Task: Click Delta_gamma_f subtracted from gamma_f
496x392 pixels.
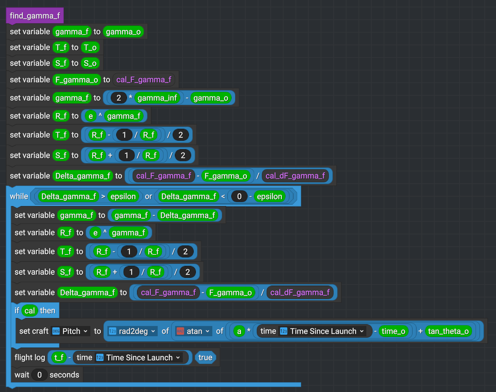Action: (x=188, y=215)
